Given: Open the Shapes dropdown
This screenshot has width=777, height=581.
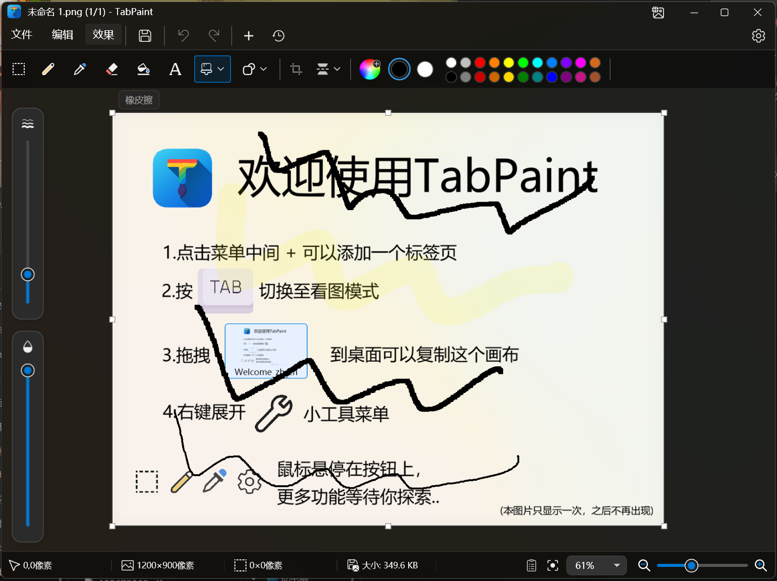Looking at the screenshot, I should [254, 69].
